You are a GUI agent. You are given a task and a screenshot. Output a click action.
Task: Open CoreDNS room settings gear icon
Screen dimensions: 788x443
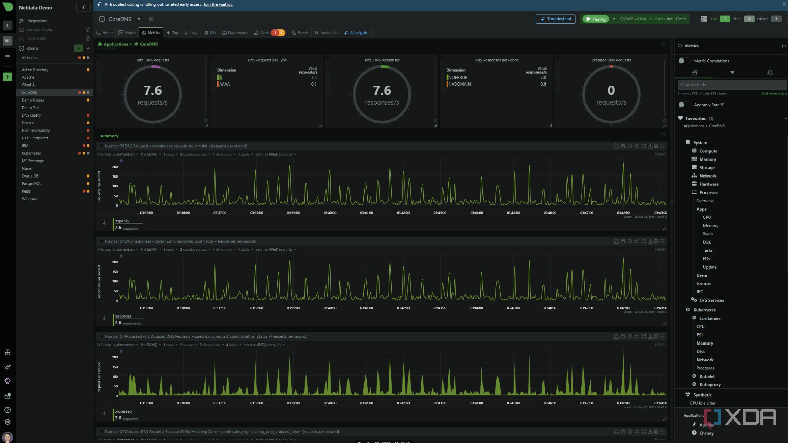point(151,19)
